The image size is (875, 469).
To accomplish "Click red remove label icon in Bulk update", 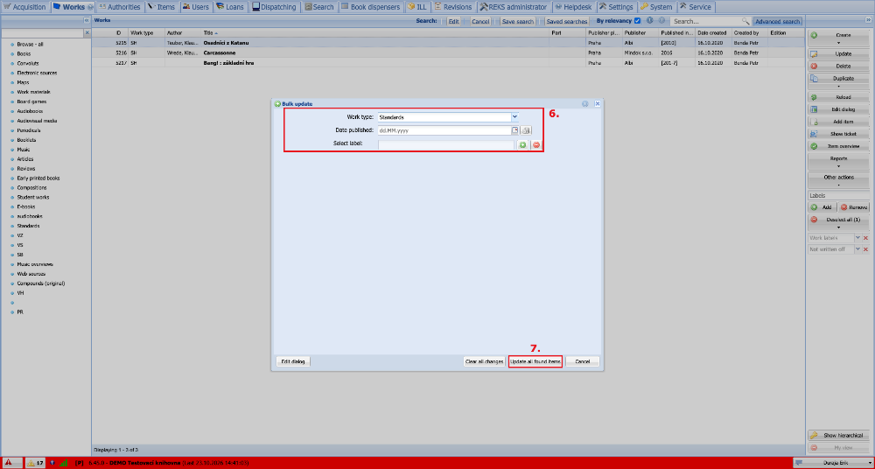I will coord(536,145).
